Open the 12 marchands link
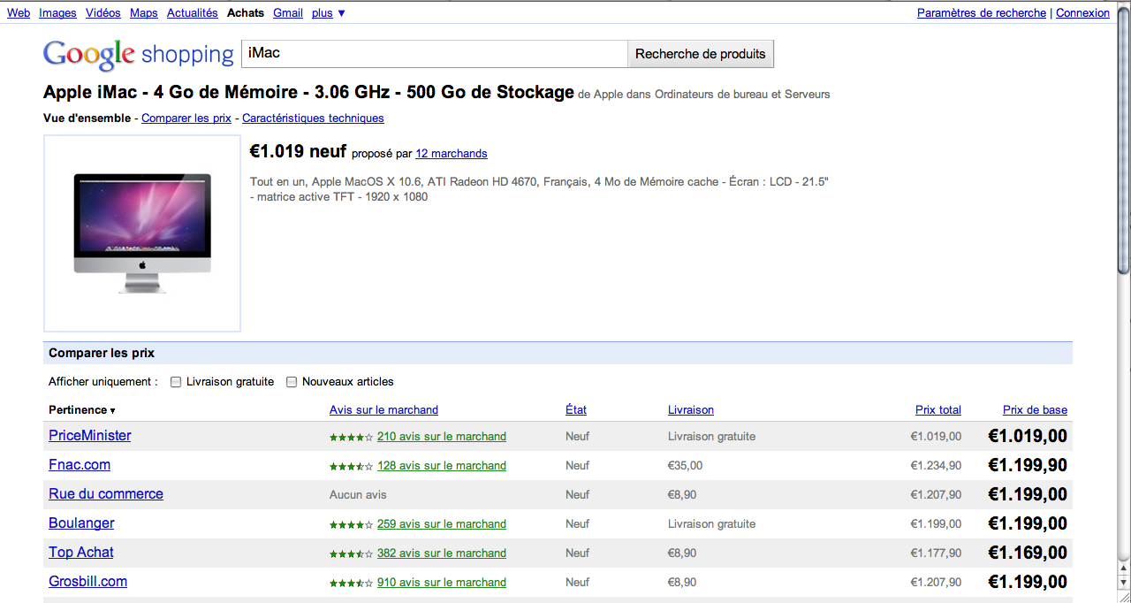Image resolution: width=1131 pixels, height=603 pixels. [x=452, y=153]
